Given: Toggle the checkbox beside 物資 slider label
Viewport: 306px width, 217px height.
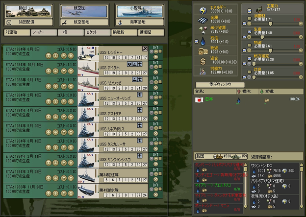Looking at the screenshot, I should tap(250, 45).
